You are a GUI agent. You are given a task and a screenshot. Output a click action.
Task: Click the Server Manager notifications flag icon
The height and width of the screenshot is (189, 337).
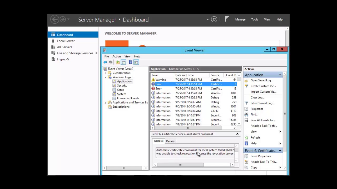(227, 19)
